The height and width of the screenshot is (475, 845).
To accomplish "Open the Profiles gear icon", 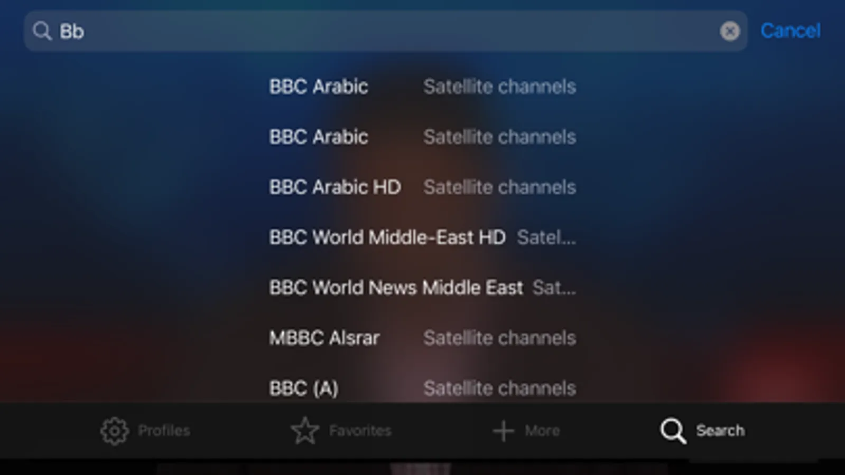I will [115, 431].
